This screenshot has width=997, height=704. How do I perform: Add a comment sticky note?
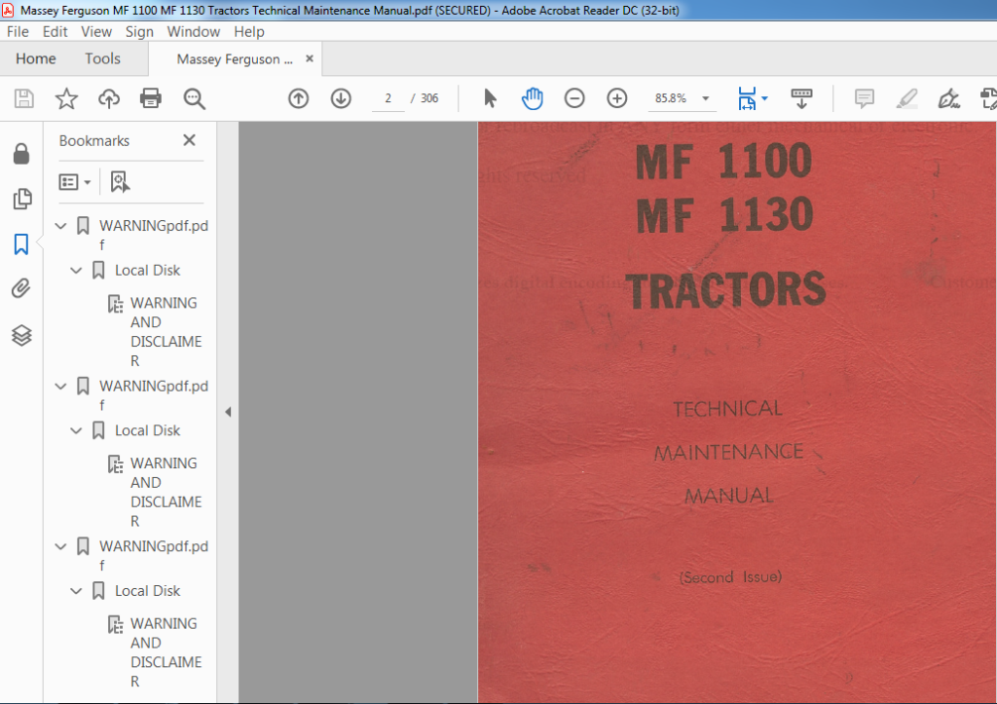(865, 98)
